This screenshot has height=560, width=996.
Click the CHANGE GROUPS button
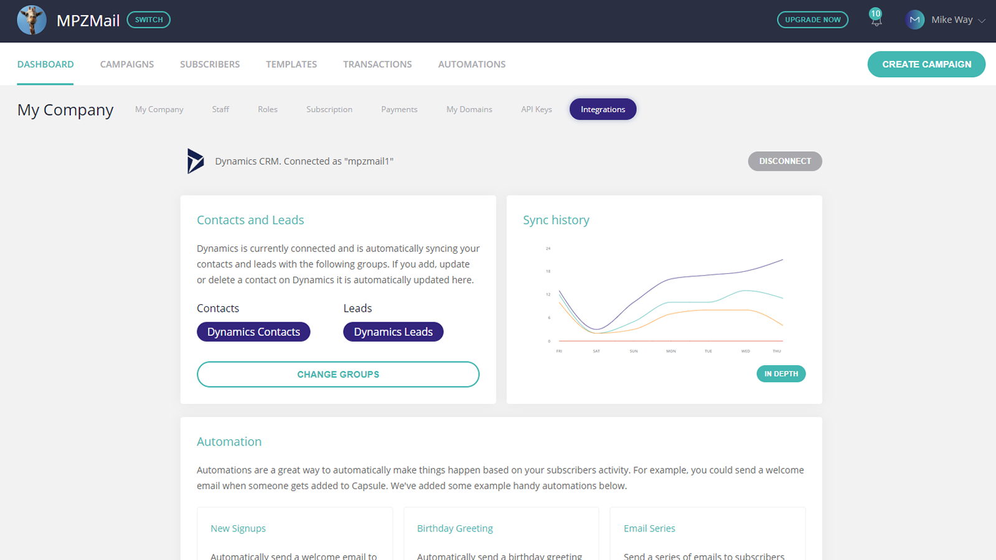tap(338, 375)
